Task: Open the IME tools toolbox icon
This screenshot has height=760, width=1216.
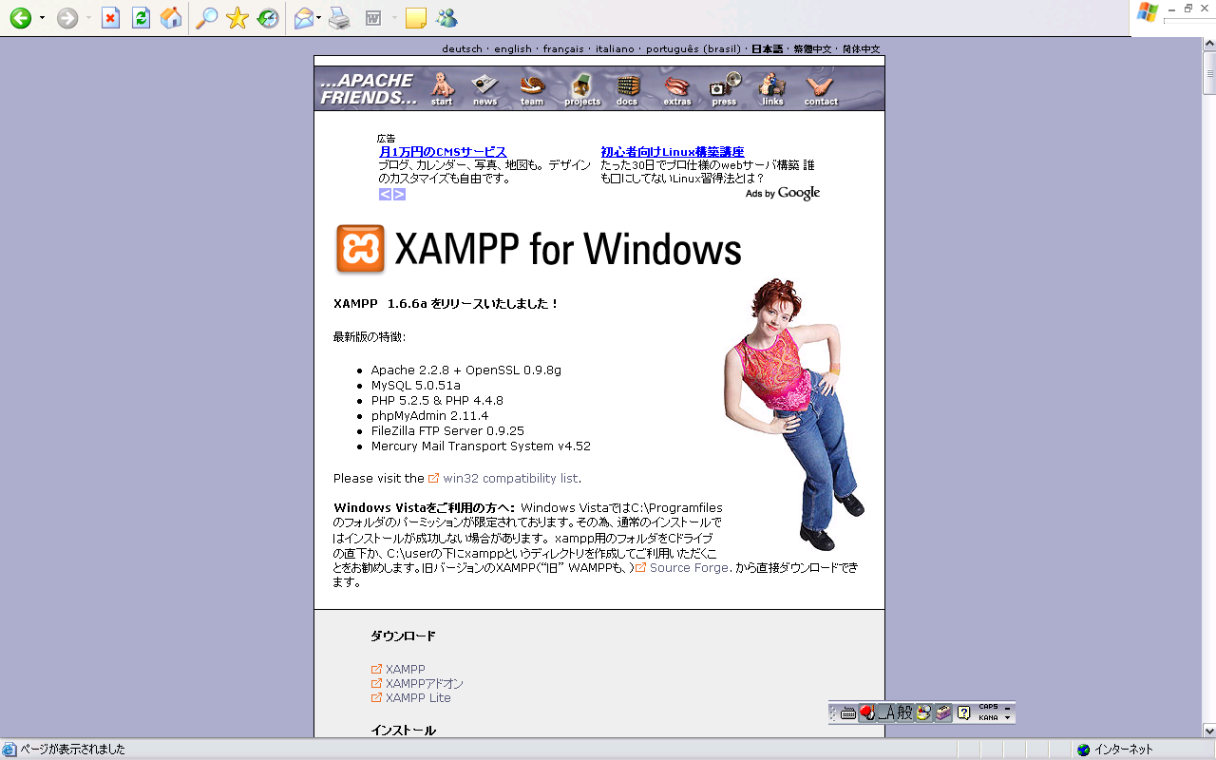Action: 942,712
